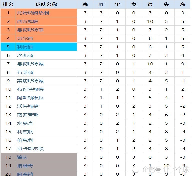
Task: Select the 曼彻斯特联 team name
Action: click(x=30, y=30)
